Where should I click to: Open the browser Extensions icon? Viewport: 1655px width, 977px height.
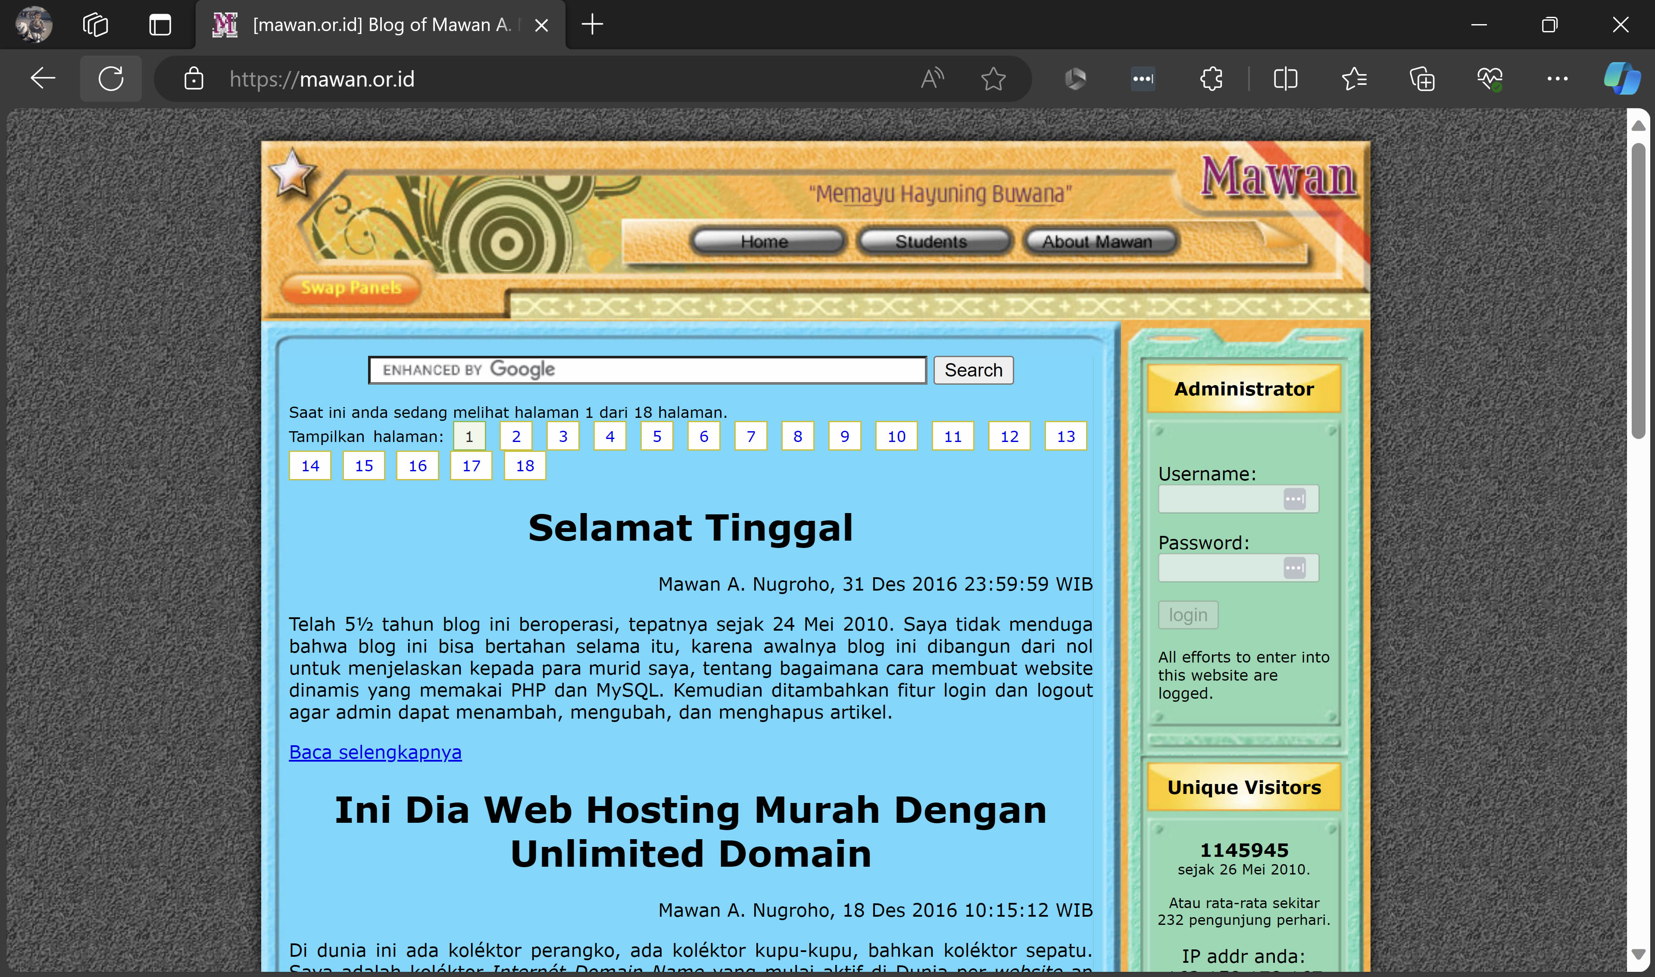pyautogui.click(x=1212, y=78)
